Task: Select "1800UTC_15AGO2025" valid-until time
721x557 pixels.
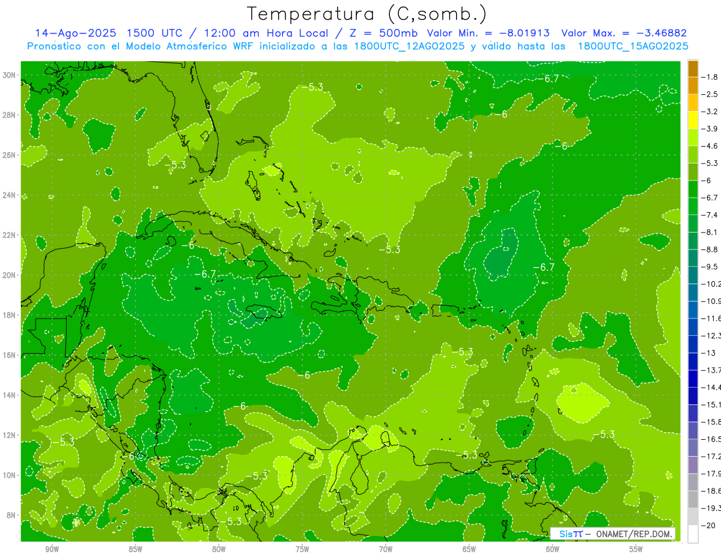Action: point(633,46)
